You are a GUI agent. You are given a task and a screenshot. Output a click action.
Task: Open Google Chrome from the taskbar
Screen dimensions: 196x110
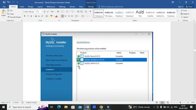[x=101, y=107]
